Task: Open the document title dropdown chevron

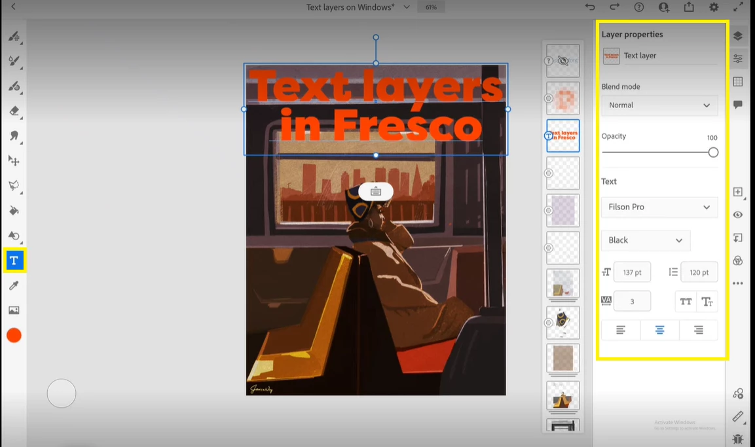Action: click(x=407, y=7)
